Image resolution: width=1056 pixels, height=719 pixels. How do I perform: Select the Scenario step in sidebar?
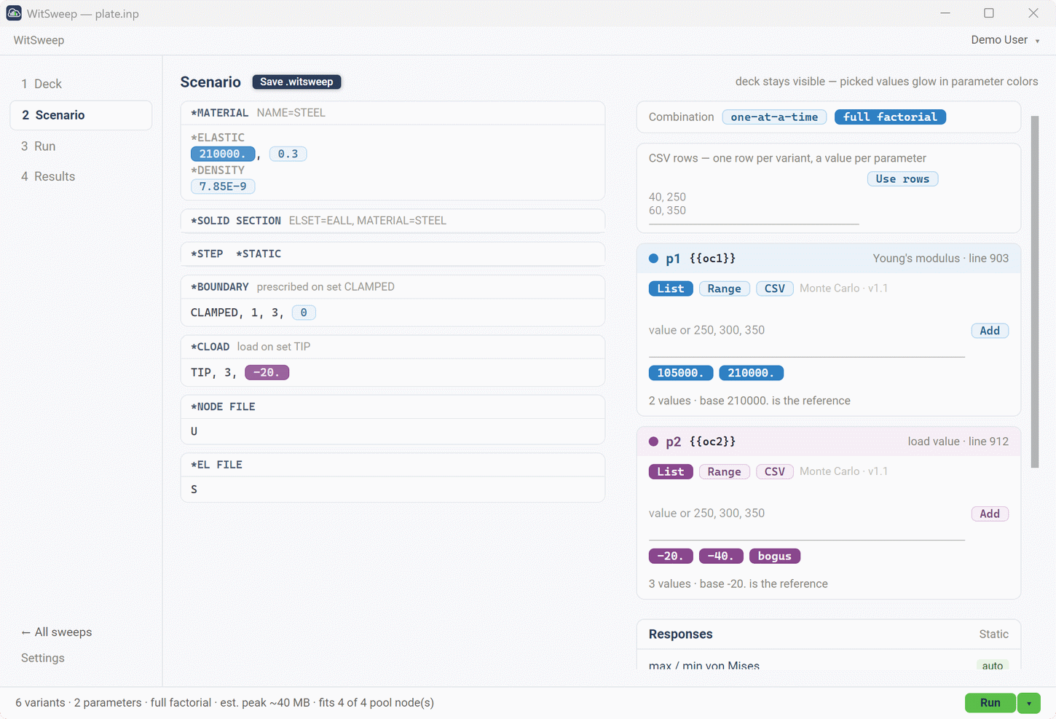point(81,115)
